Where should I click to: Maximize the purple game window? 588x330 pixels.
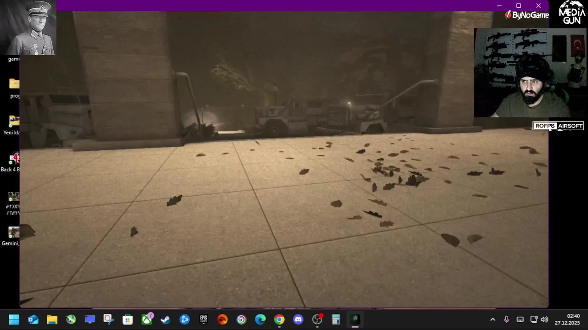tap(519, 5)
